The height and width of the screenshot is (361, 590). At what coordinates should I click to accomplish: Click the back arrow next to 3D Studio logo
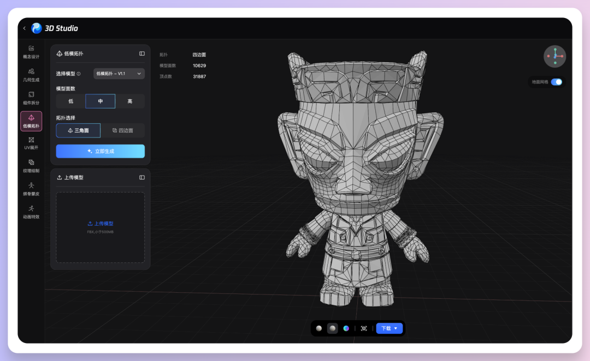(24, 28)
